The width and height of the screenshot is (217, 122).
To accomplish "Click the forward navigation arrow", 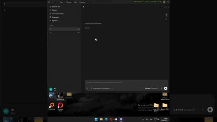I will click(56, 2).
